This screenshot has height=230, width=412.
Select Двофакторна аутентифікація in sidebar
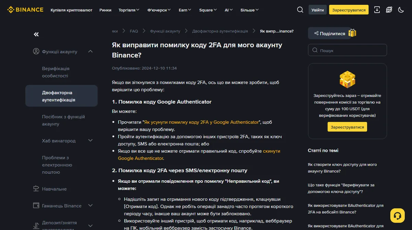(x=61, y=96)
